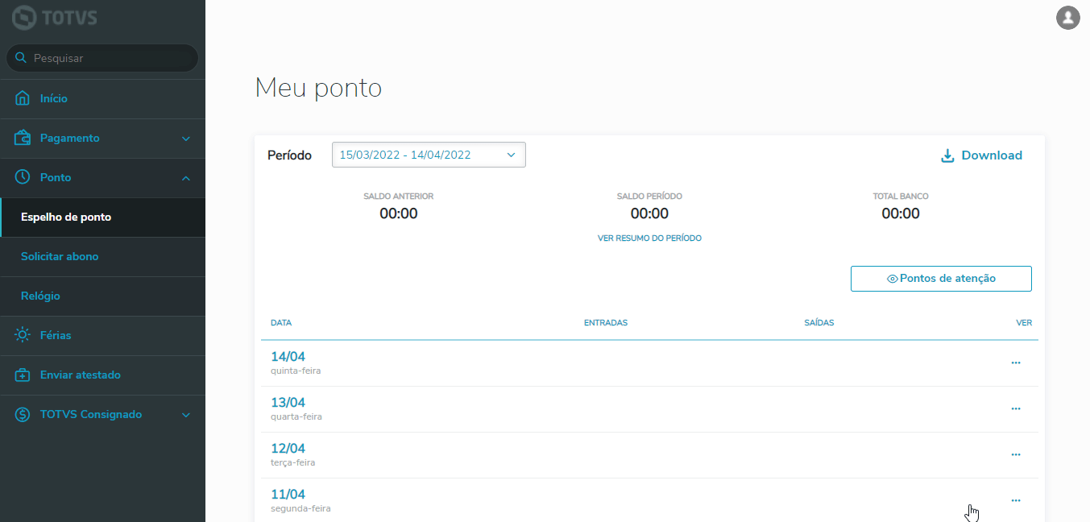The width and height of the screenshot is (1090, 522).
Task: Click the Saldo Anterior 00:00 value
Action: pyautogui.click(x=399, y=213)
